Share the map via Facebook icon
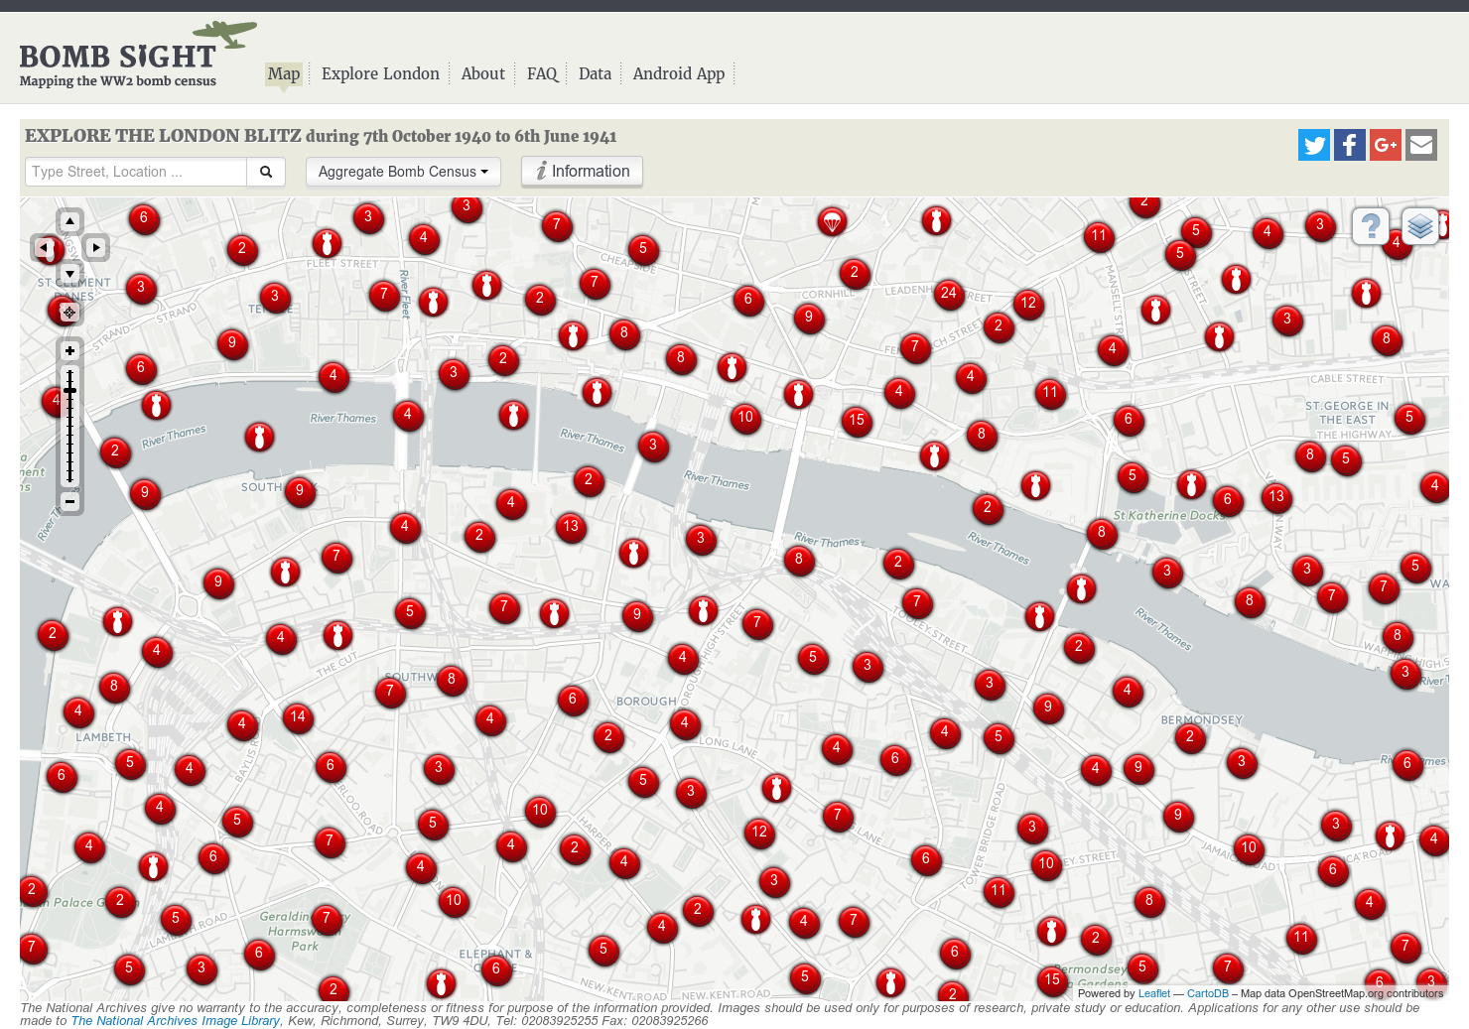1469x1029 pixels. 1349,145
